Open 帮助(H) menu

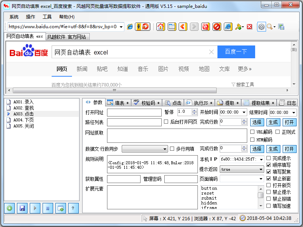point(67,17)
